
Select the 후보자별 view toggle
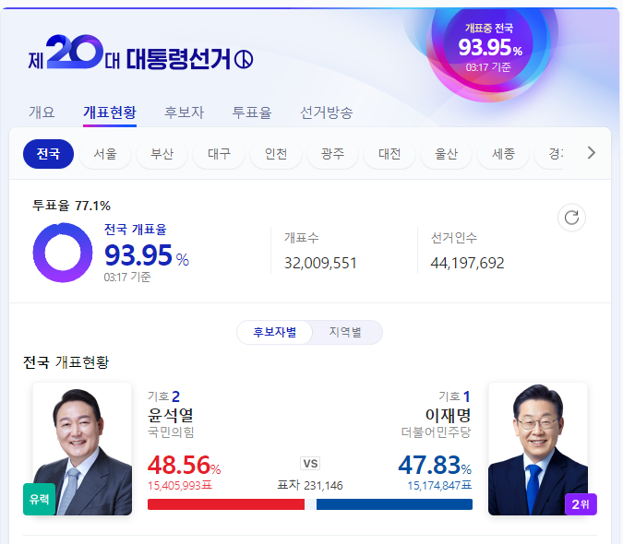tap(274, 332)
